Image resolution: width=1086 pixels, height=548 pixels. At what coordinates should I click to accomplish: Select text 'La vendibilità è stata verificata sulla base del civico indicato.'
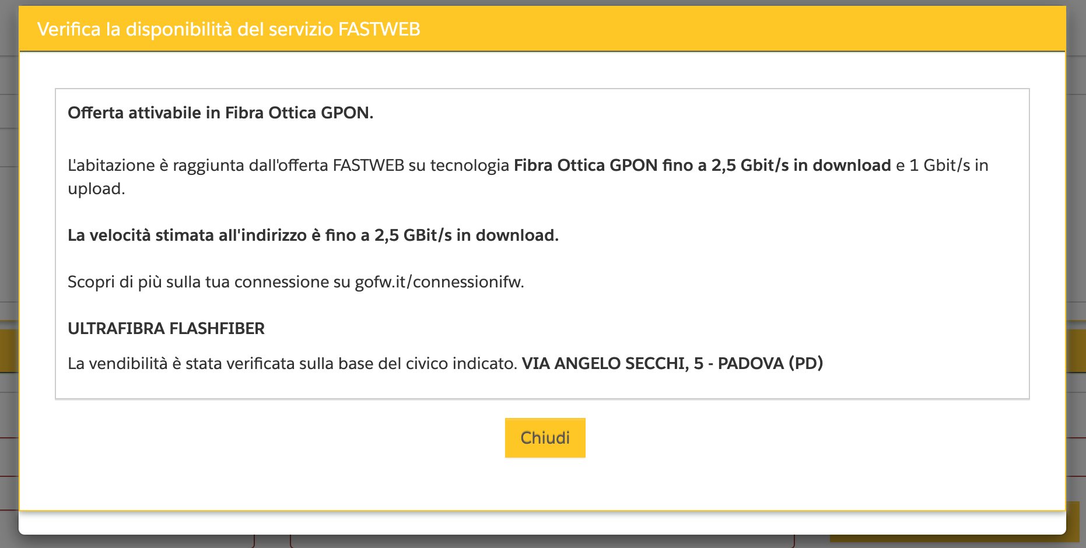[293, 363]
